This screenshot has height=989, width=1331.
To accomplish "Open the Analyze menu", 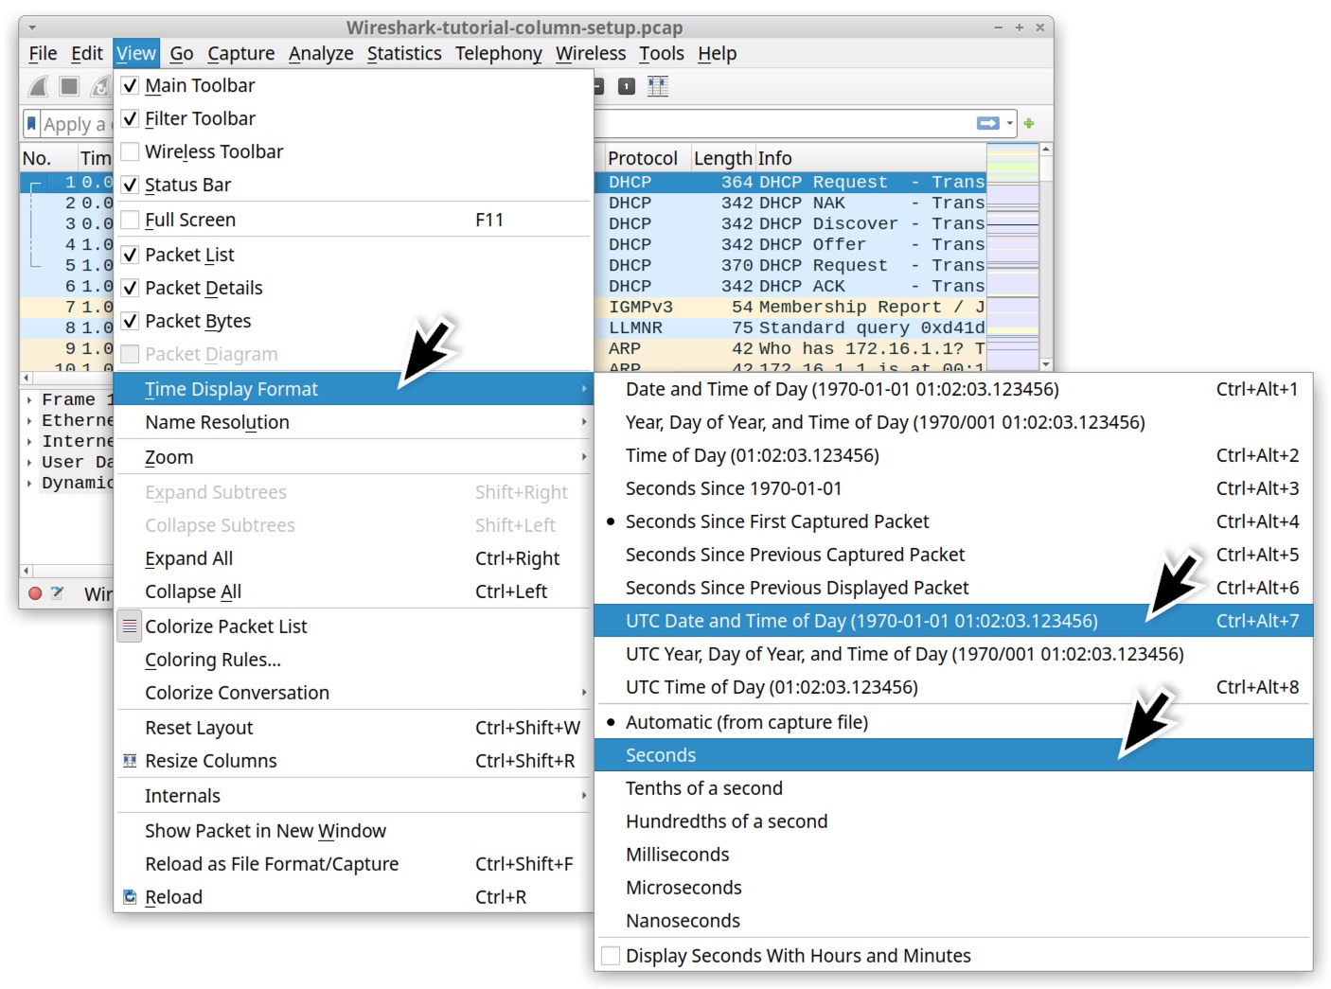I will [x=321, y=54].
